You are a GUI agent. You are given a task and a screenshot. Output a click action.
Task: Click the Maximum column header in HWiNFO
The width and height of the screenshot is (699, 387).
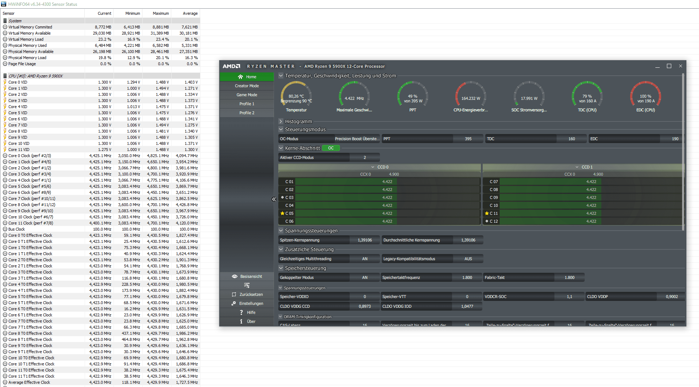coord(157,13)
